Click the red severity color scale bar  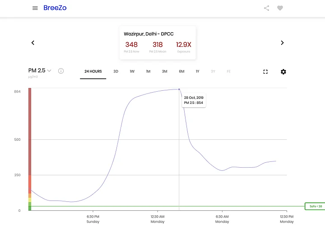pos(30,130)
